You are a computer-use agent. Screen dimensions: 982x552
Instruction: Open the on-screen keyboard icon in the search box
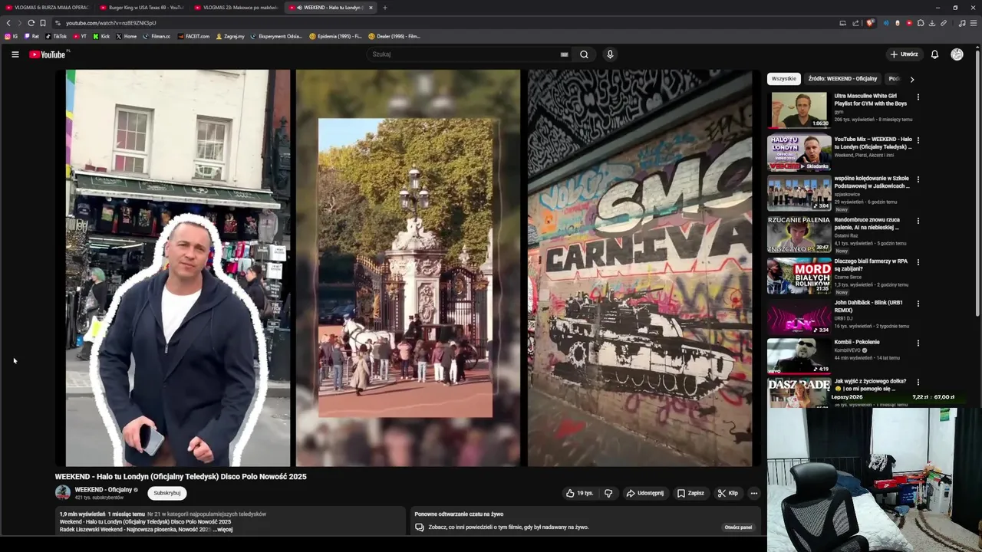pos(564,54)
